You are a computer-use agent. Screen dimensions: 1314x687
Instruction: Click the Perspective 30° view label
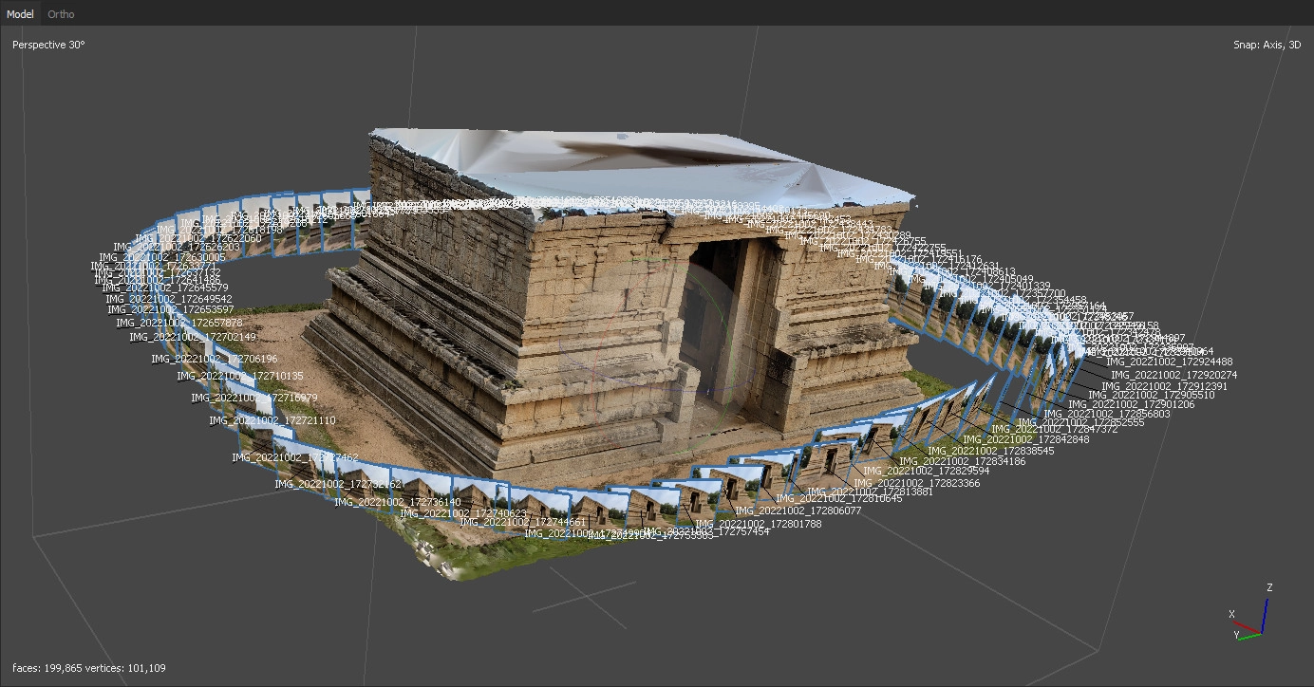click(48, 45)
